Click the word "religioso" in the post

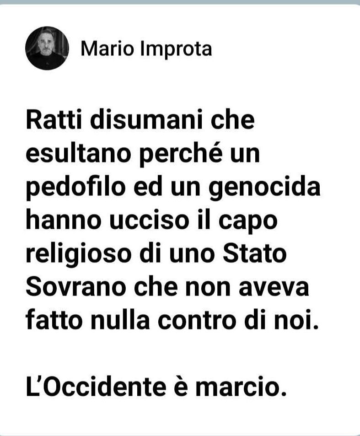click(x=78, y=255)
